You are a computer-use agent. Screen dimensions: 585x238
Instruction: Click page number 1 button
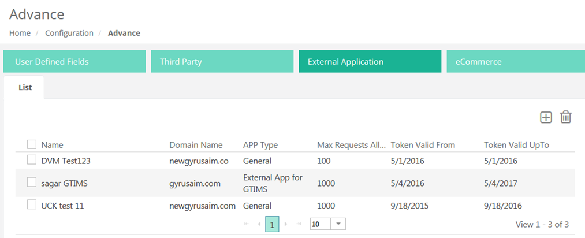[272, 224]
